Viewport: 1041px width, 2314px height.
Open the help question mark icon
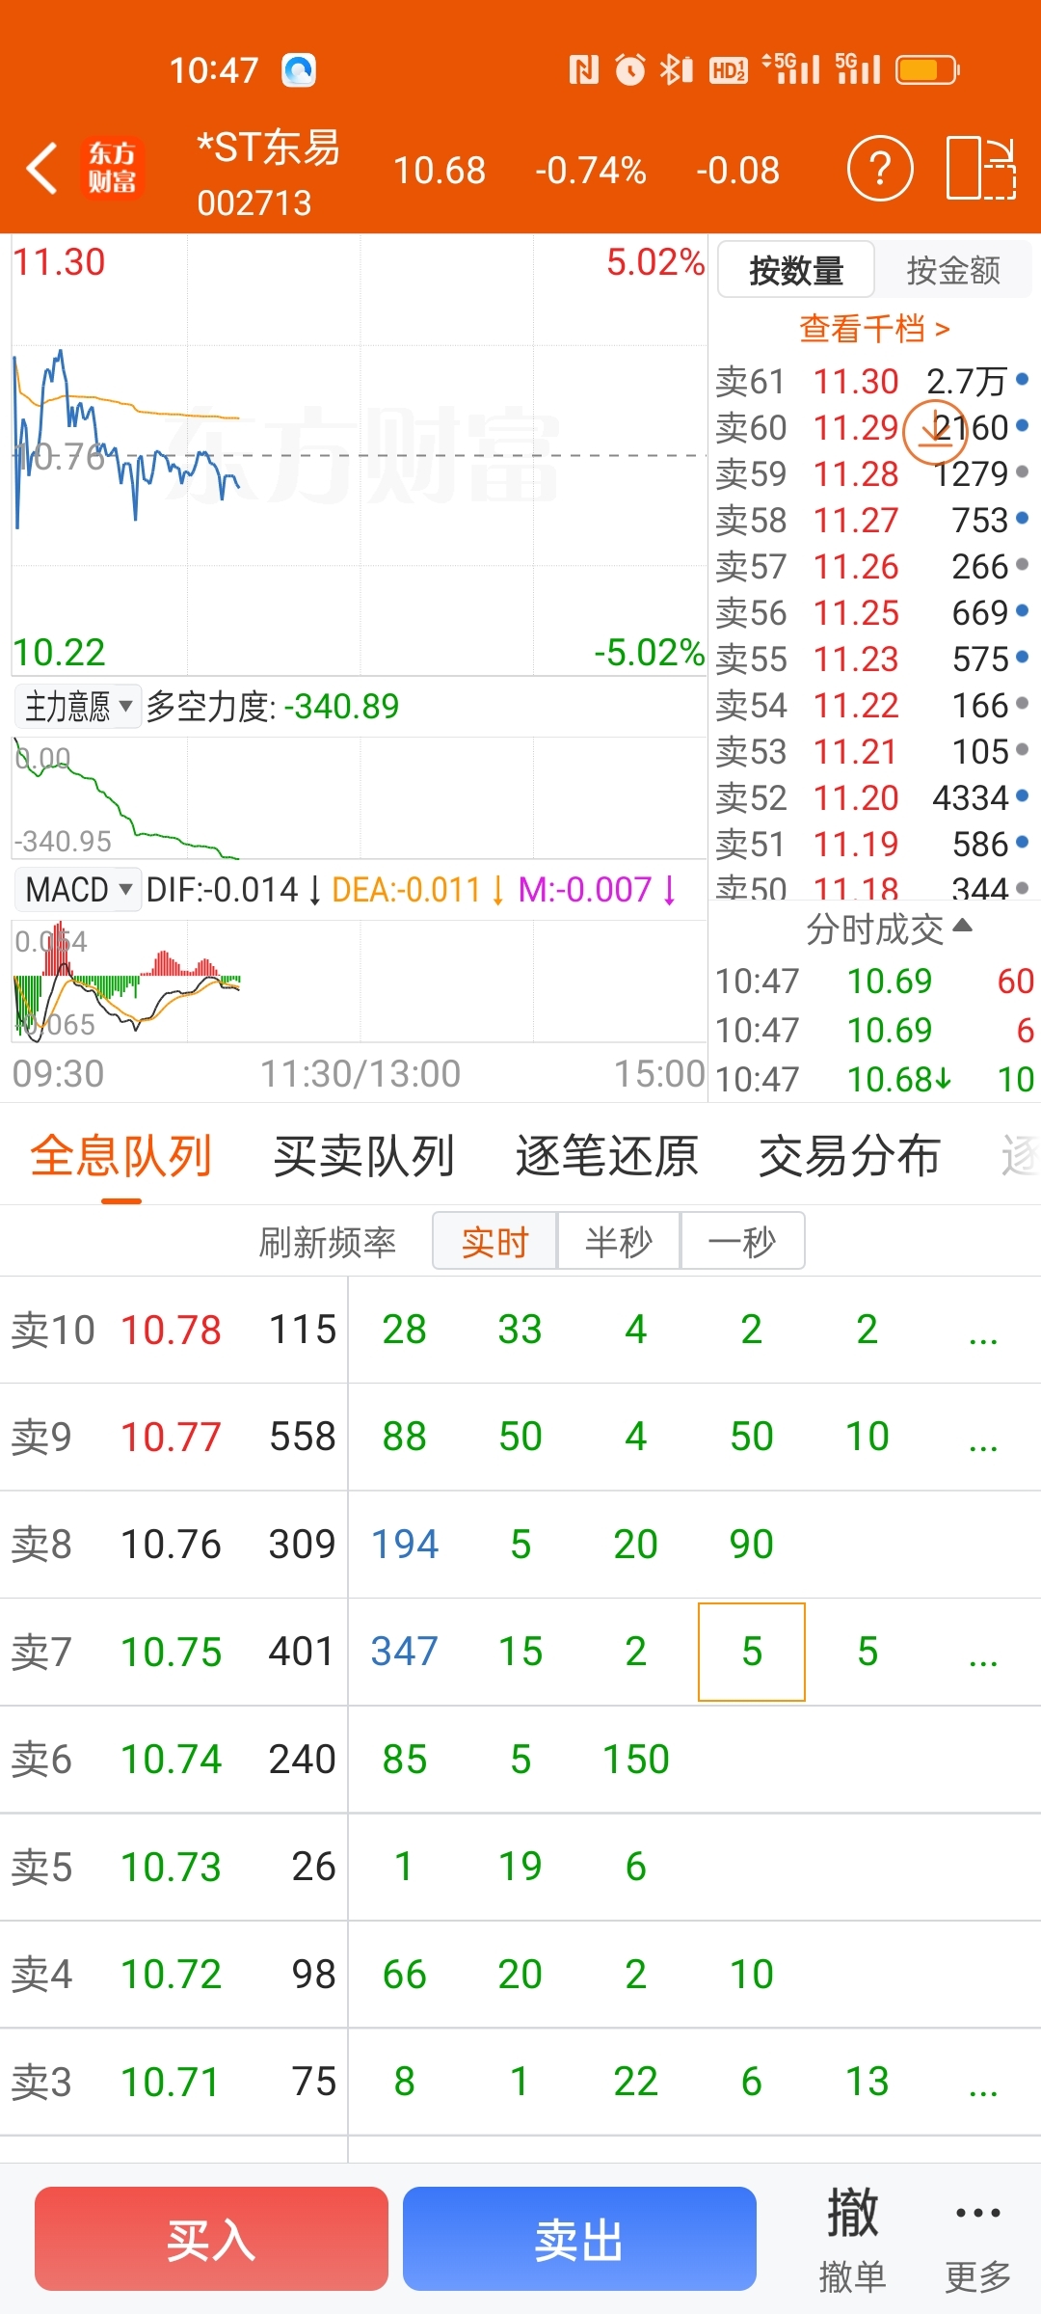880,169
